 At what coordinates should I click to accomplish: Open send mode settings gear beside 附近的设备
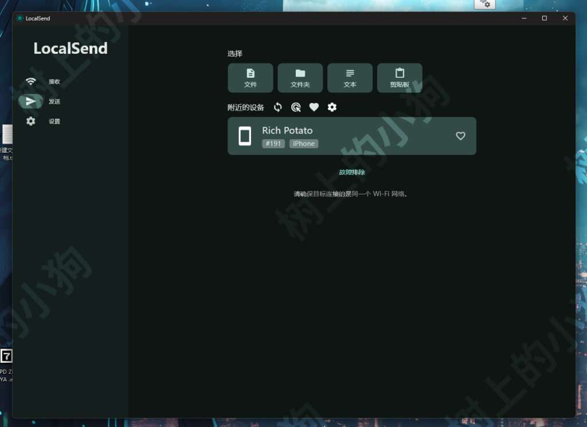pyautogui.click(x=332, y=107)
